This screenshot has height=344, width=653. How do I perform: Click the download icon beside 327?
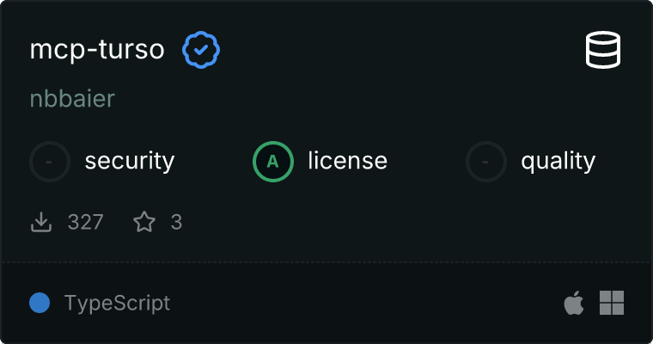pyautogui.click(x=41, y=223)
